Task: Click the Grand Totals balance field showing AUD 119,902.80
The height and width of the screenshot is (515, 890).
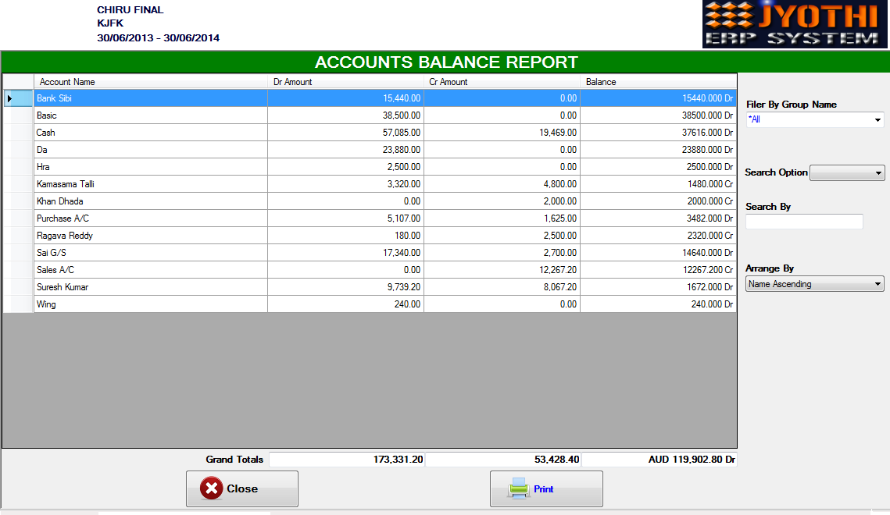Action: tap(659, 460)
